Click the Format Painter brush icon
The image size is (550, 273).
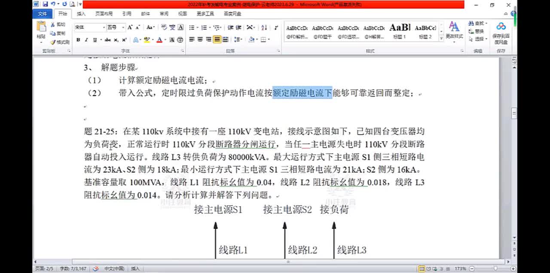coord(53,42)
